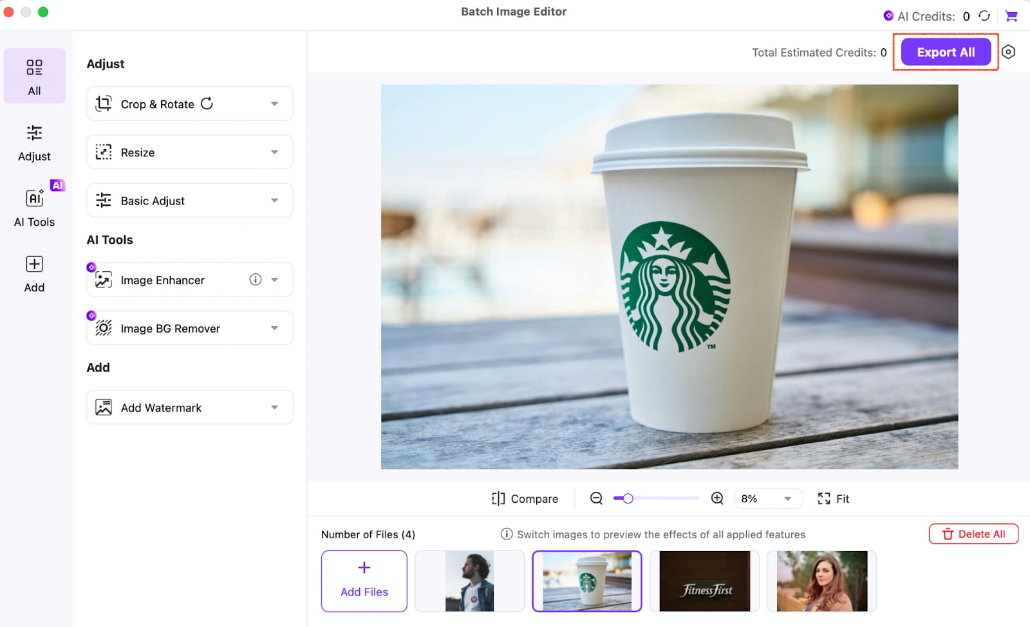
Task: Click the Crop & Rotate label
Action: (158, 104)
